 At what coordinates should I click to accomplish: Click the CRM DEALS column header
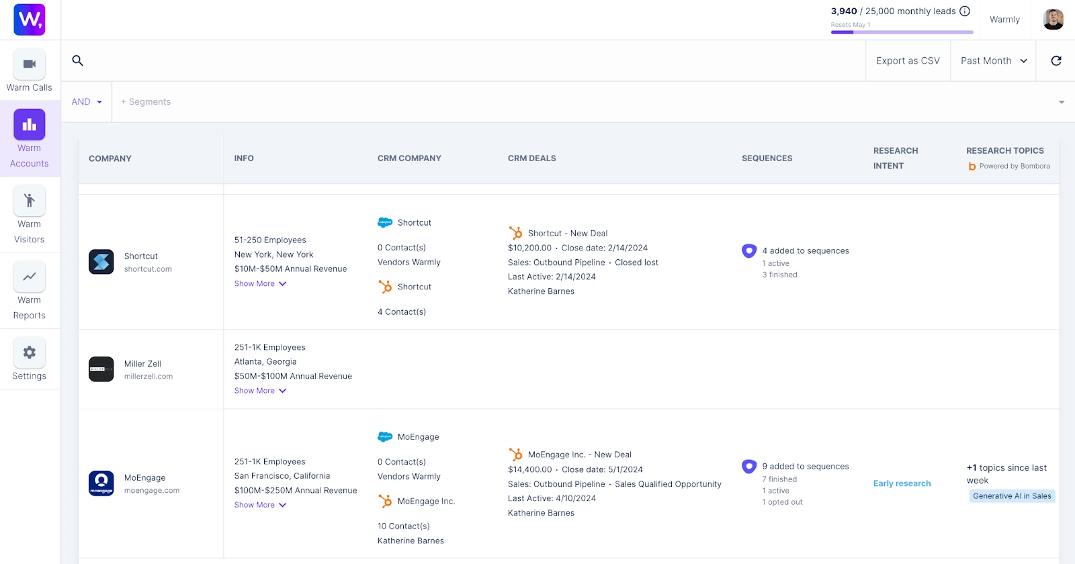coord(532,158)
